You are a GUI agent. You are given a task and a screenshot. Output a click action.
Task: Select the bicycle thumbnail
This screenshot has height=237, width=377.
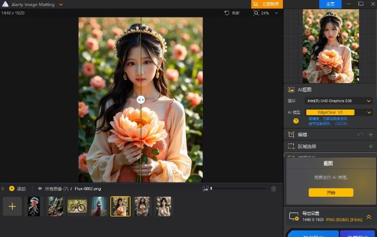point(77,206)
